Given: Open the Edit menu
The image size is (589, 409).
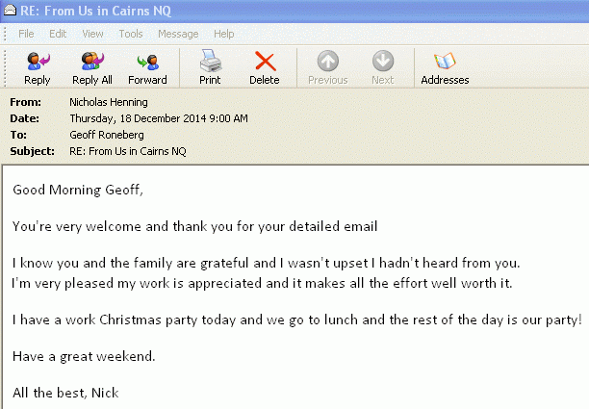Looking at the screenshot, I should pos(58,34).
